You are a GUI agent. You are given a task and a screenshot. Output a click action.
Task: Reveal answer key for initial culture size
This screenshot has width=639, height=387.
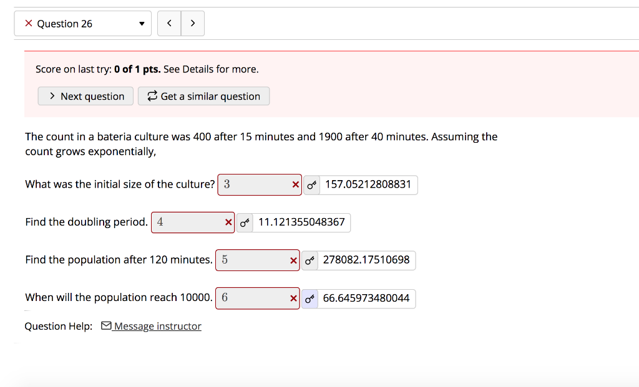pos(311,184)
